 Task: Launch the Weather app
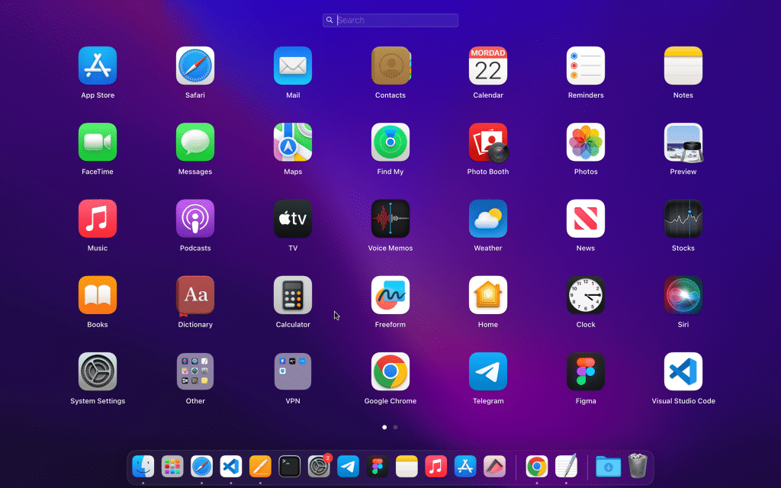coord(488,219)
